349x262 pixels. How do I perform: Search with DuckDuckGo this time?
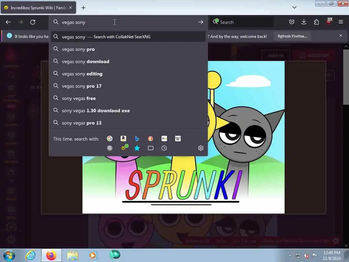pyautogui.click(x=150, y=139)
